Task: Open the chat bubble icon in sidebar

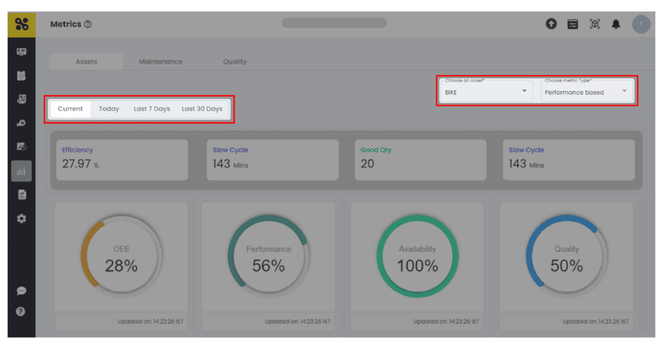Action: 21,291
